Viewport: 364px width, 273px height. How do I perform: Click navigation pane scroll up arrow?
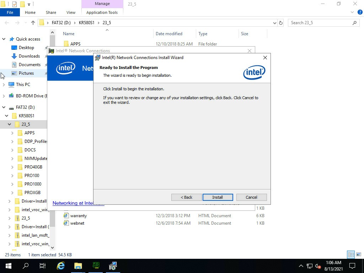point(53,32)
